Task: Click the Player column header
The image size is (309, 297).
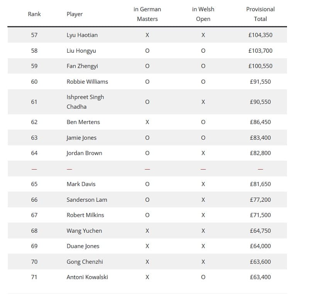Action: [75, 14]
